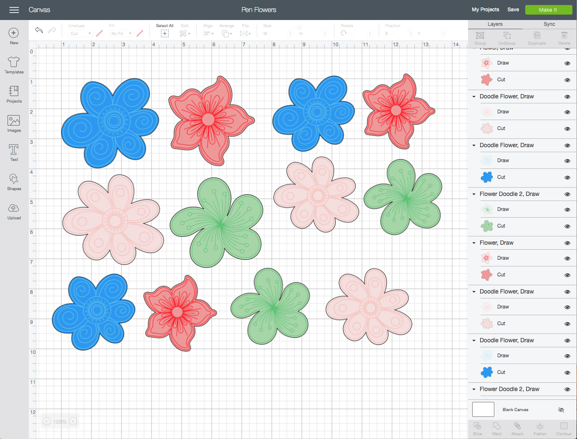Viewport: 577px width, 439px height.
Task: Hide the Flower, Draw group layer
Action: point(567,243)
